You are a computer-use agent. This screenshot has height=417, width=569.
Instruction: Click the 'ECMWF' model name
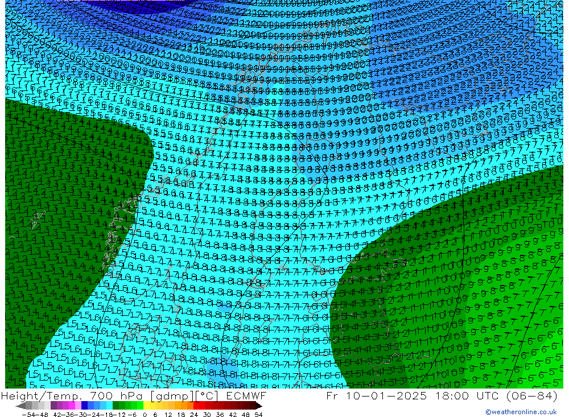246,396
